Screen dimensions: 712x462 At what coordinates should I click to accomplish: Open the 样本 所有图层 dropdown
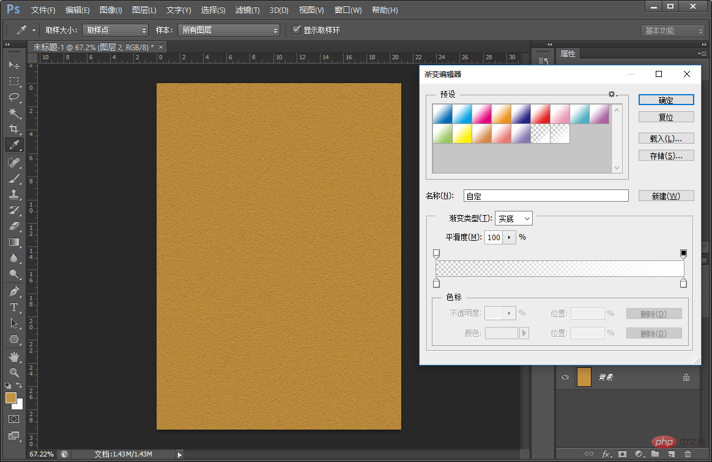[228, 30]
